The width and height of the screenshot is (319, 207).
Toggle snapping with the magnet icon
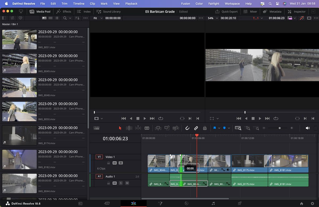[x=187, y=128]
